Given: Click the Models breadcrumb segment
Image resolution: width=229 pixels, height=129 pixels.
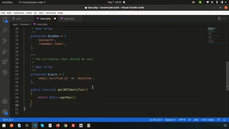Looking at the screenshot, I should 25,24.
